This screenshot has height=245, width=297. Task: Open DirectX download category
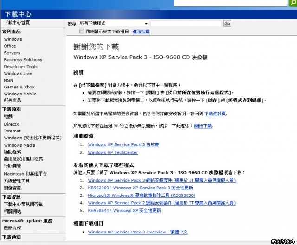pos(12,124)
